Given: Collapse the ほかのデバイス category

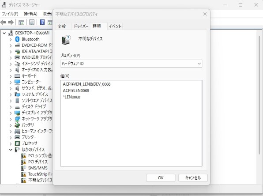Looking at the screenshot, I should click(11, 150).
